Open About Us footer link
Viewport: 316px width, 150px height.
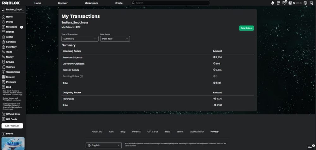click(x=97, y=132)
